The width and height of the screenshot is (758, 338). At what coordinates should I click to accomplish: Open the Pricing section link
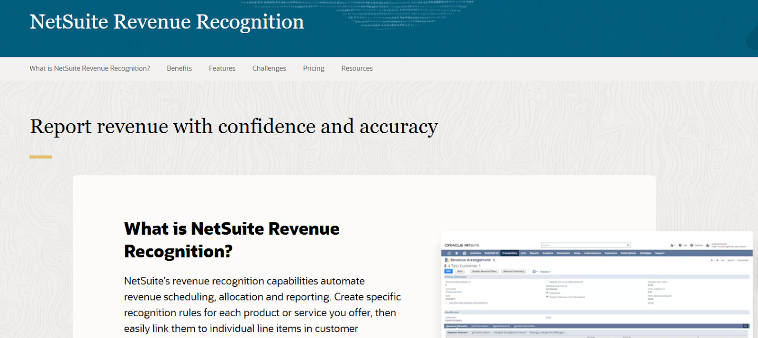pos(314,68)
